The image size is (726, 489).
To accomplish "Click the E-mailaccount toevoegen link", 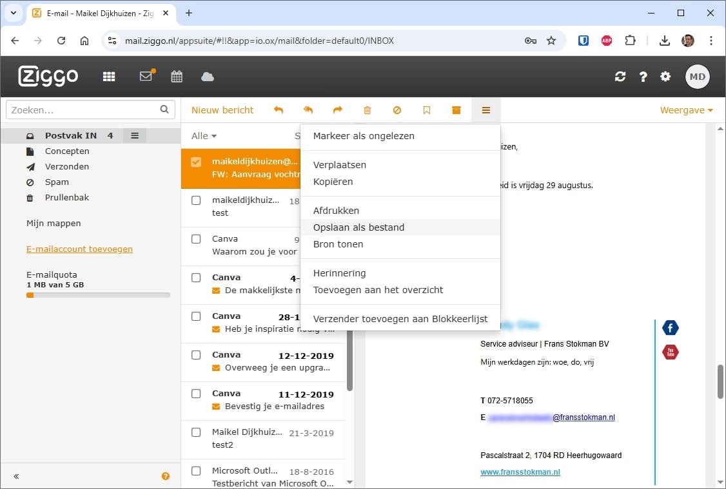I will coord(79,249).
